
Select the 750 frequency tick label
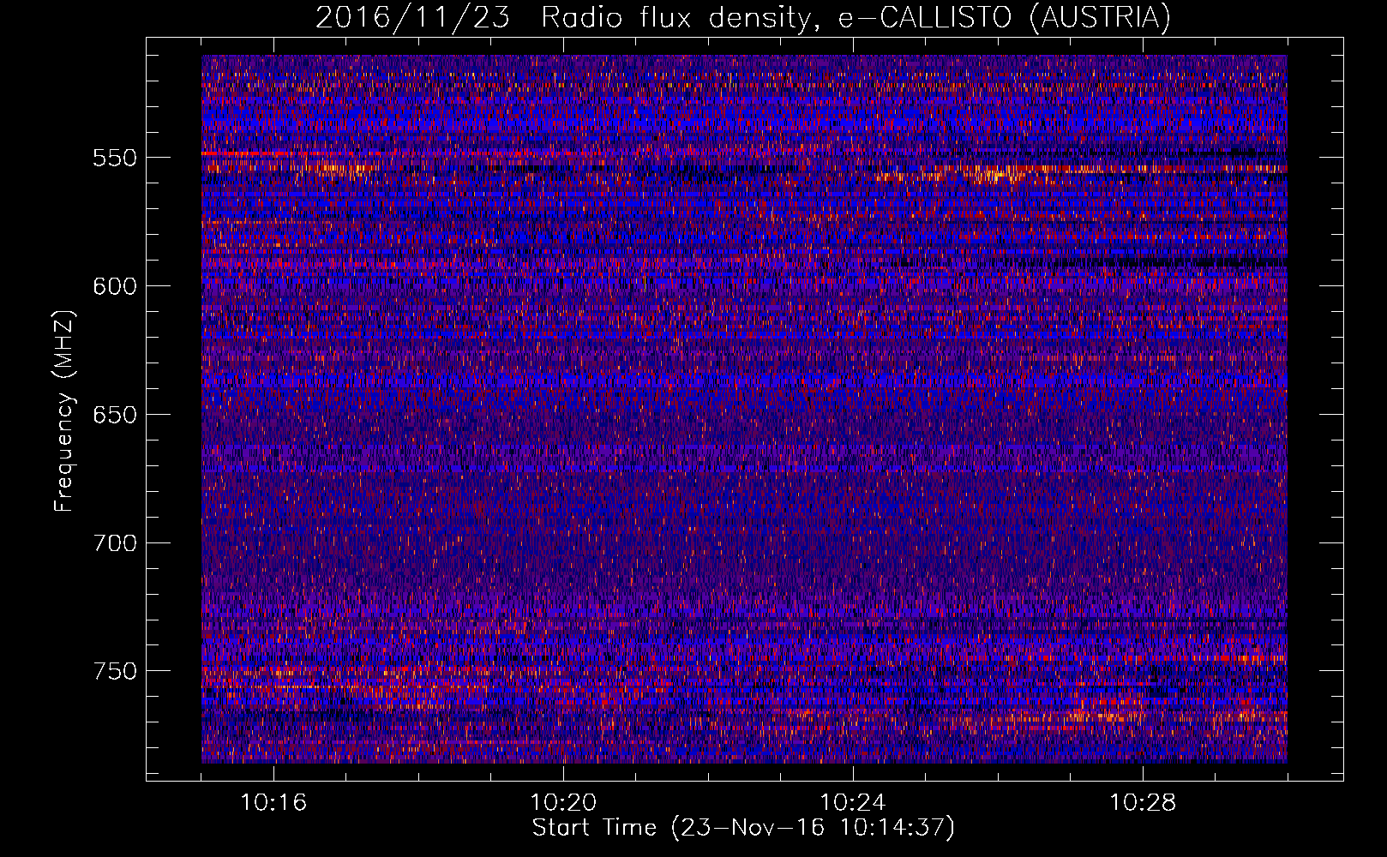coord(115,671)
